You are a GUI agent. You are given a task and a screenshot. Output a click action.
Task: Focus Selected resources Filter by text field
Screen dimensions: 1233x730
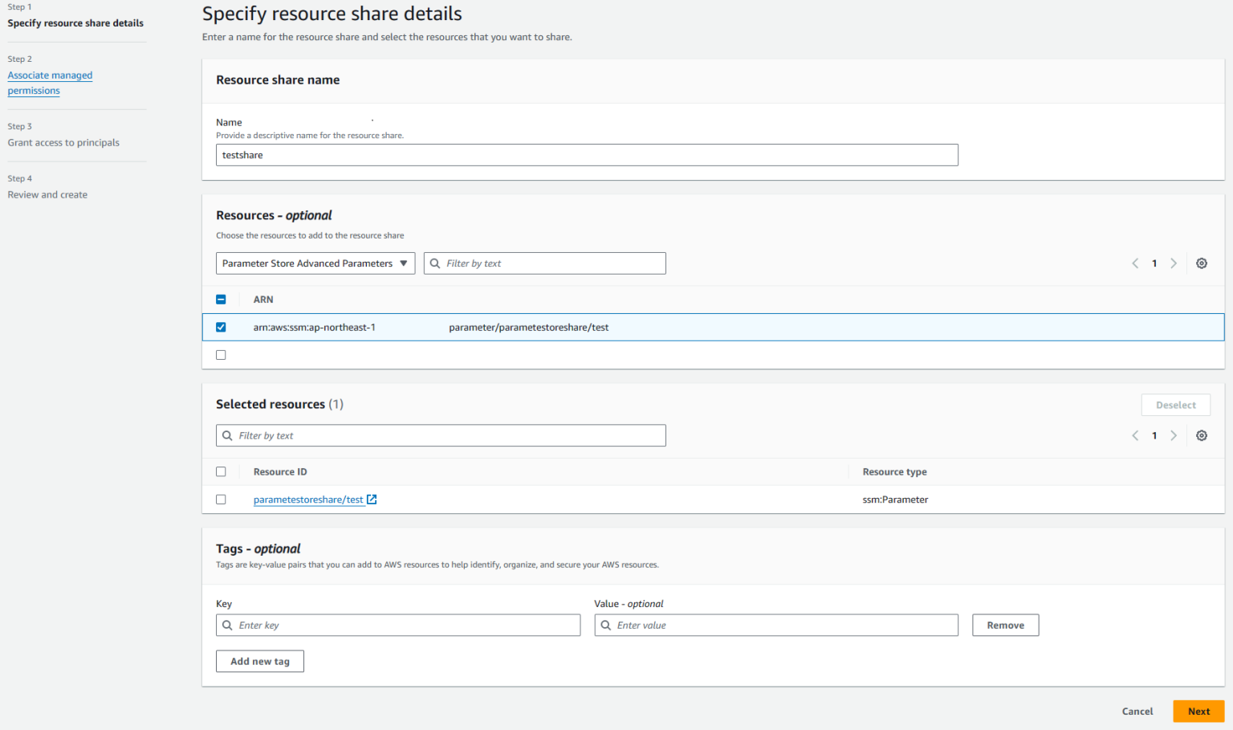click(441, 435)
